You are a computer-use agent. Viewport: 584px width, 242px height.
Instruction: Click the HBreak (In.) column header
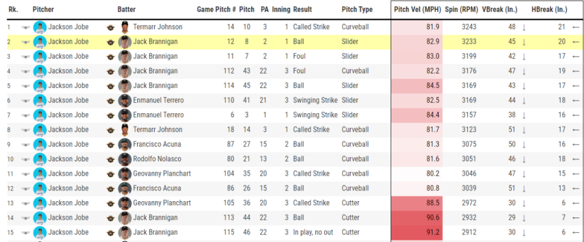[549, 9]
